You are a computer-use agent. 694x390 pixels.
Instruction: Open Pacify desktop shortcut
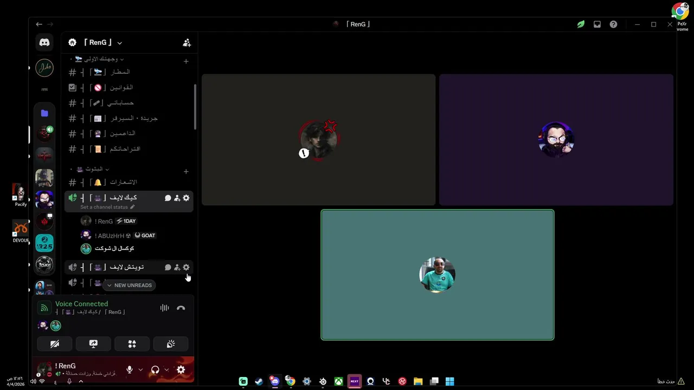coord(21,196)
